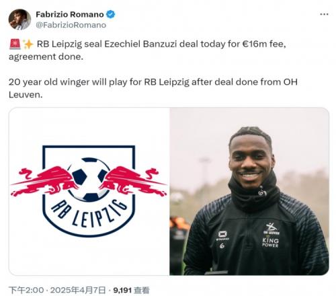Click the right red bull in the logo
The image size is (336, 296).
(x=133, y=180)
